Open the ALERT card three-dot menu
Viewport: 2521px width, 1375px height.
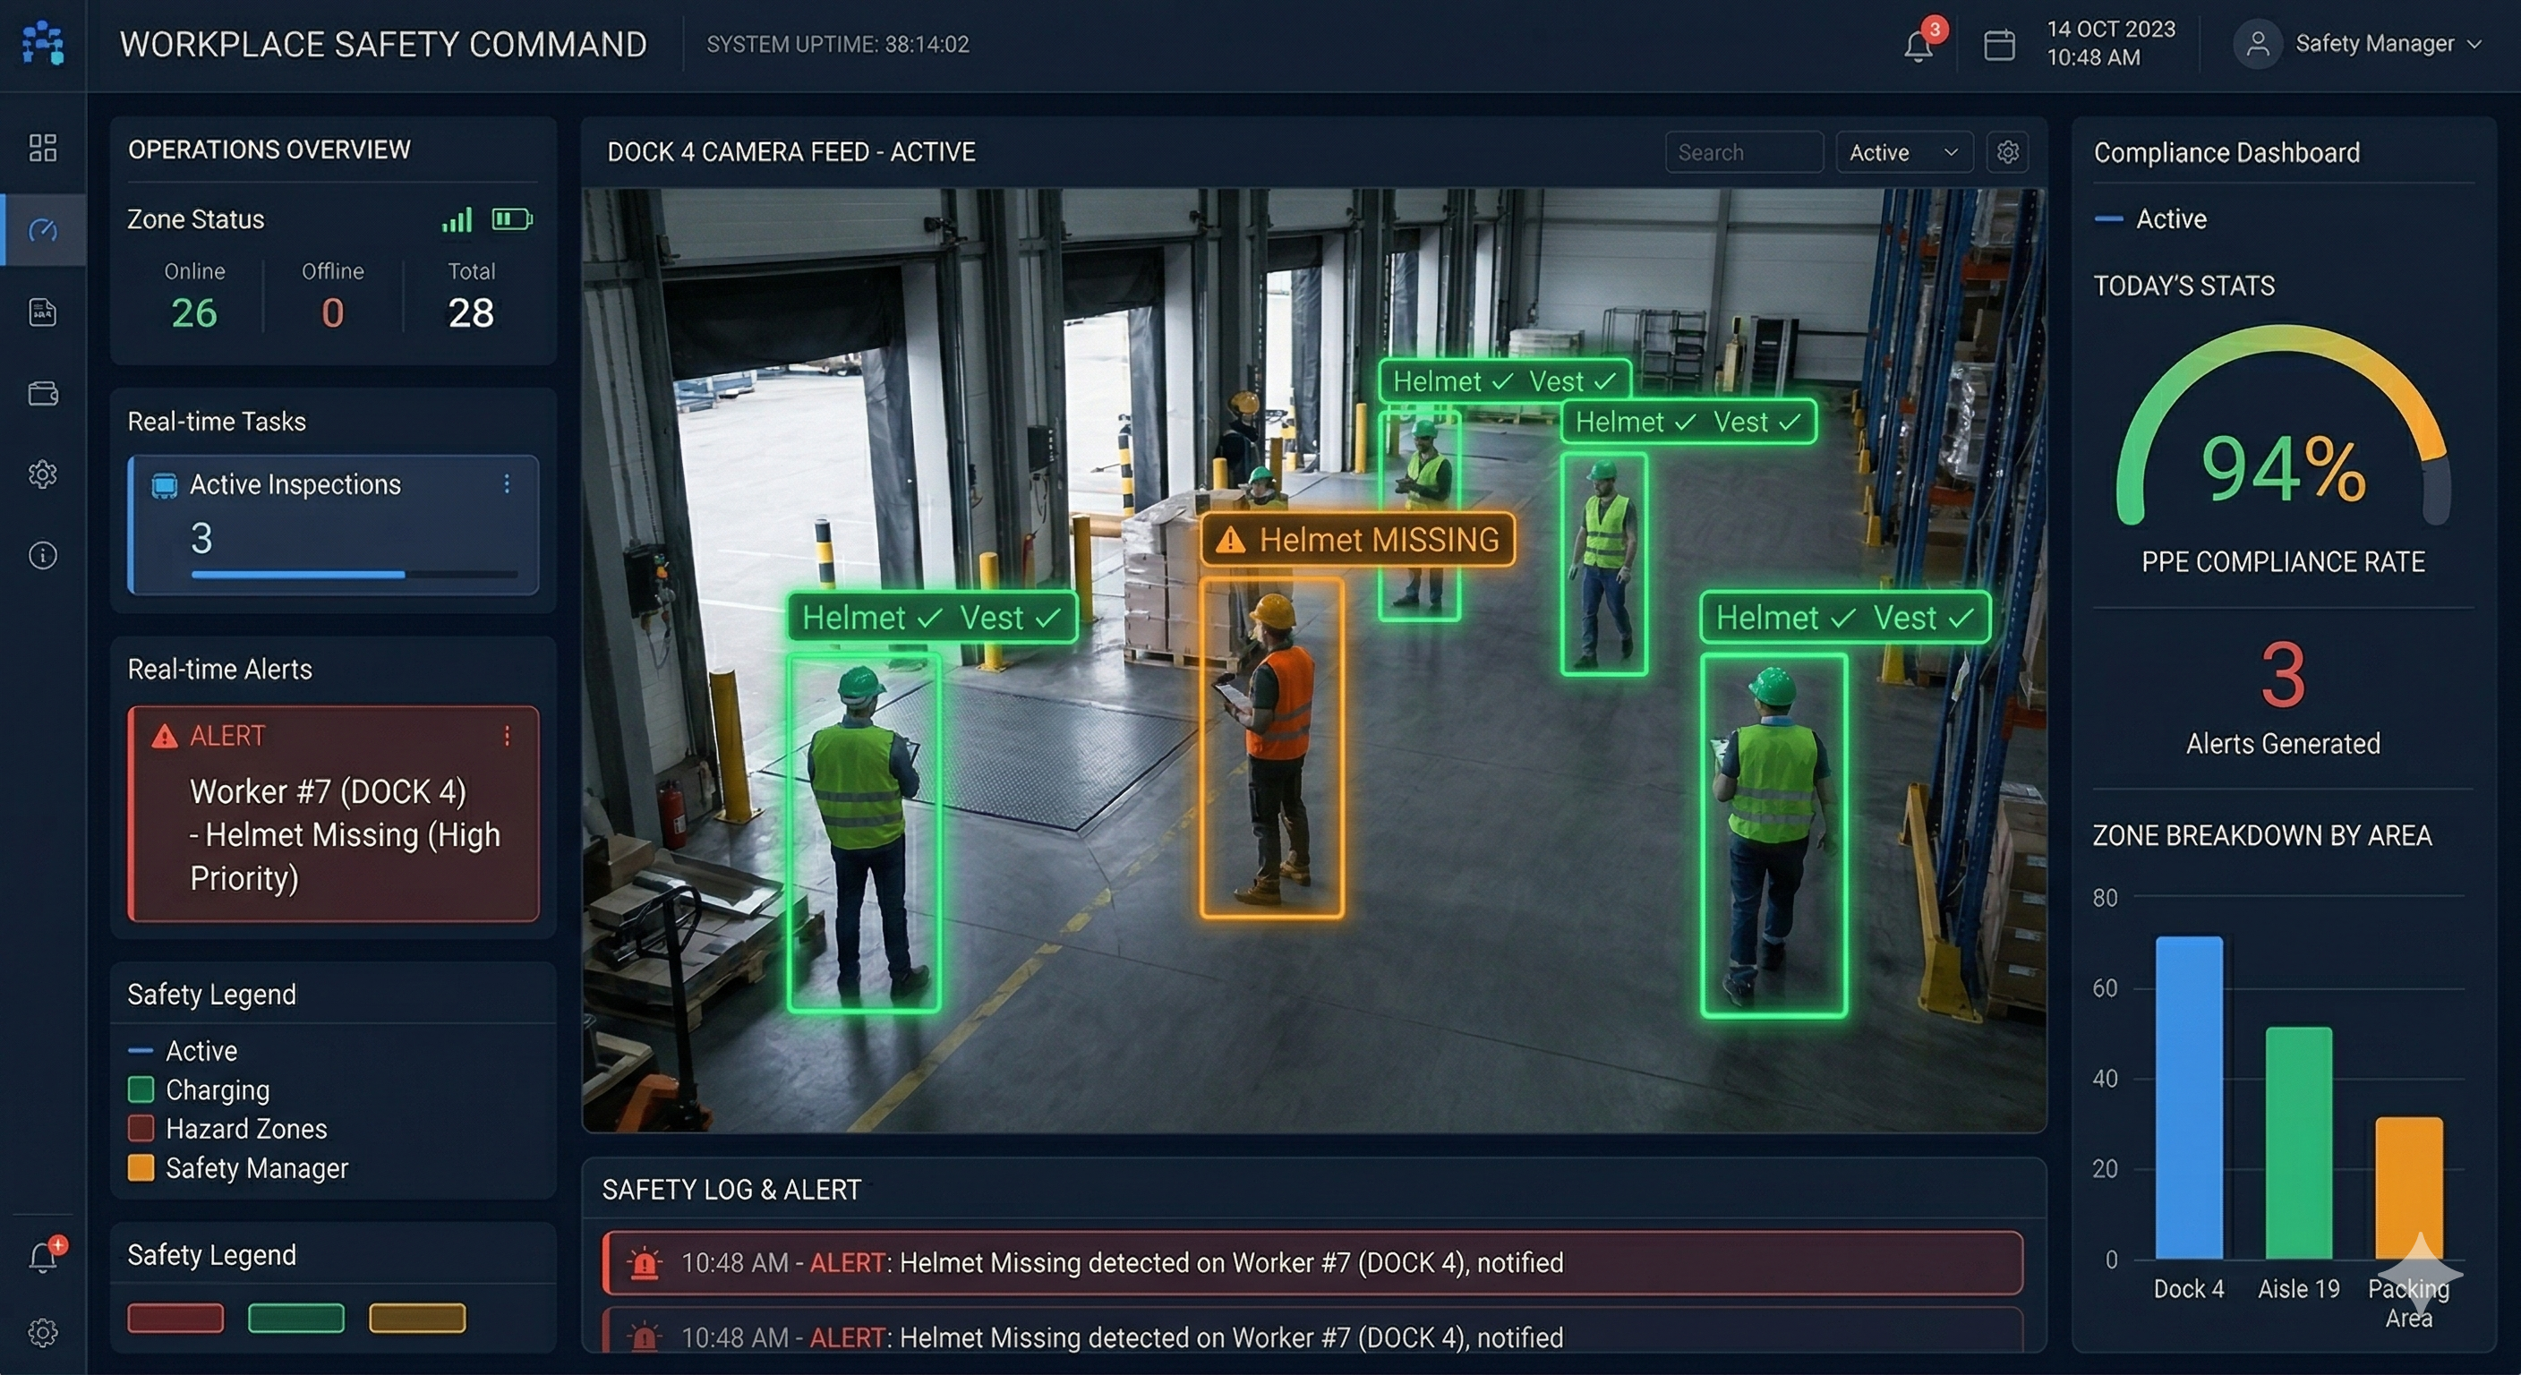coord(507,735)
